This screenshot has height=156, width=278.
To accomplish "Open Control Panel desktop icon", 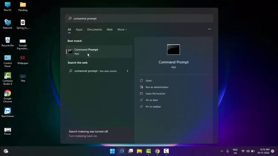I will pos(7,61).
